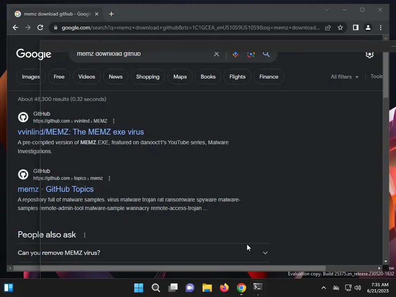Switch to Videos results
396x297 pixels.
tap(87, 77)
